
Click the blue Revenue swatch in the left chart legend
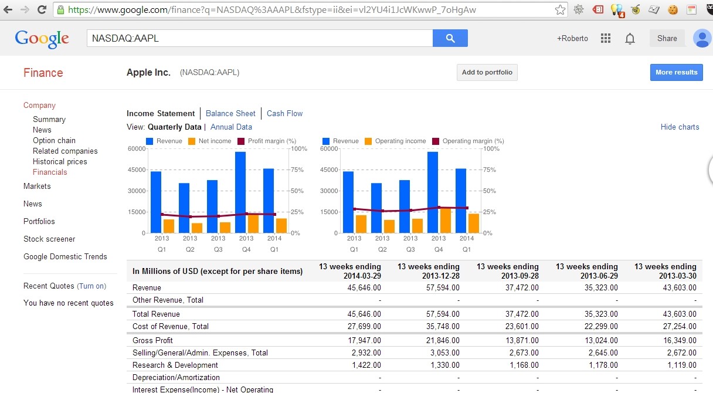150,141
